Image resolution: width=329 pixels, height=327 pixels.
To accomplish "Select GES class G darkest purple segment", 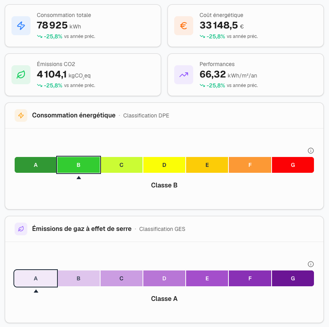I will tap(293, 278).
